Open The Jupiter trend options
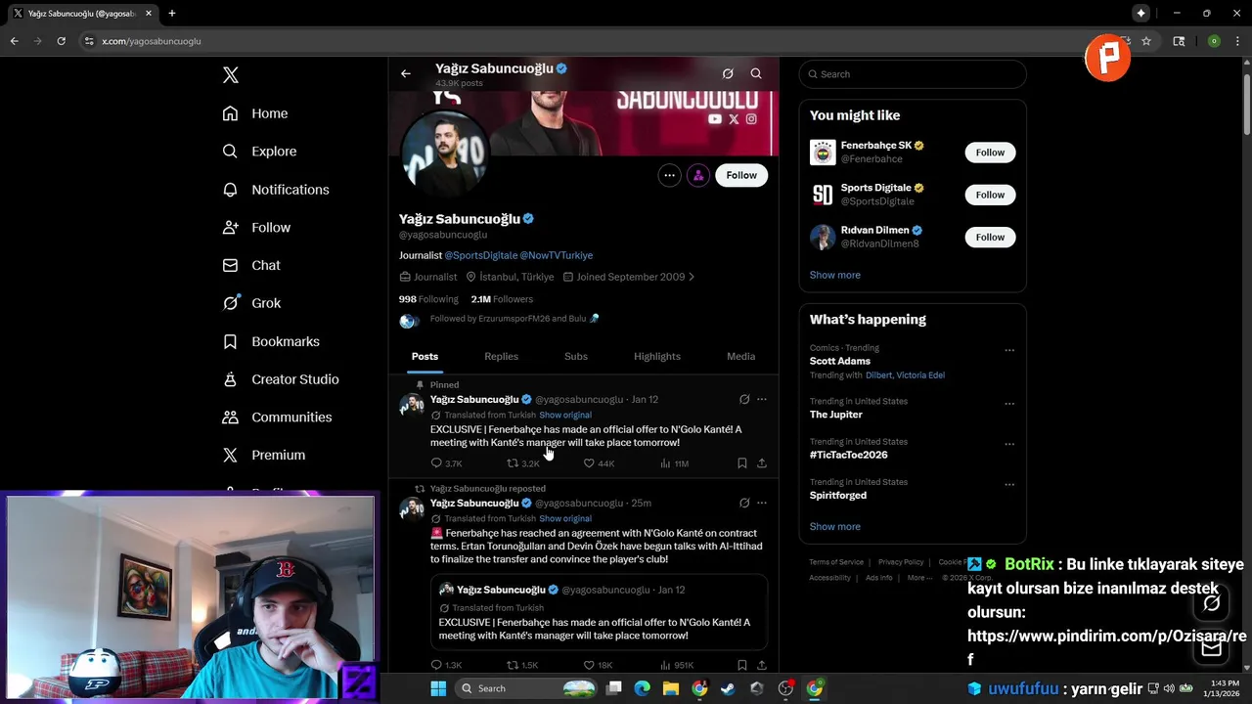1252x704 pixels. (1009, 404)
